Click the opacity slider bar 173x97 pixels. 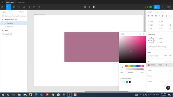pyautogui.click(x=135, y=69)
